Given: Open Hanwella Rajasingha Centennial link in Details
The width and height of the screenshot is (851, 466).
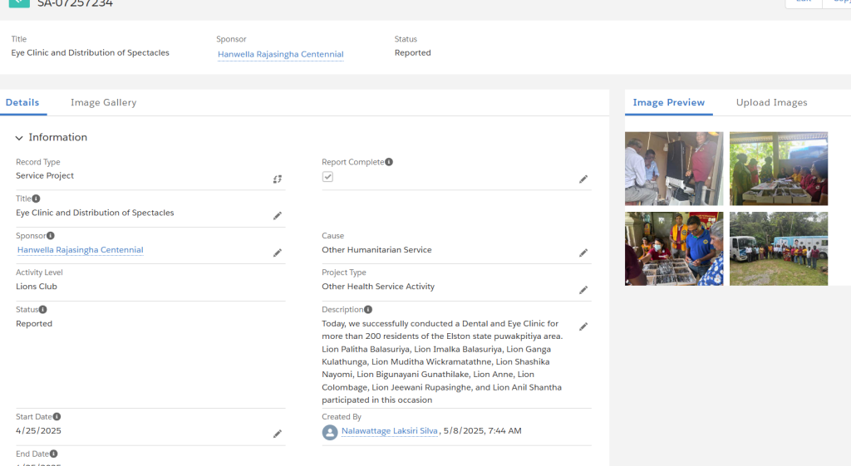Looking at the screenshot, I should point(81,250).
